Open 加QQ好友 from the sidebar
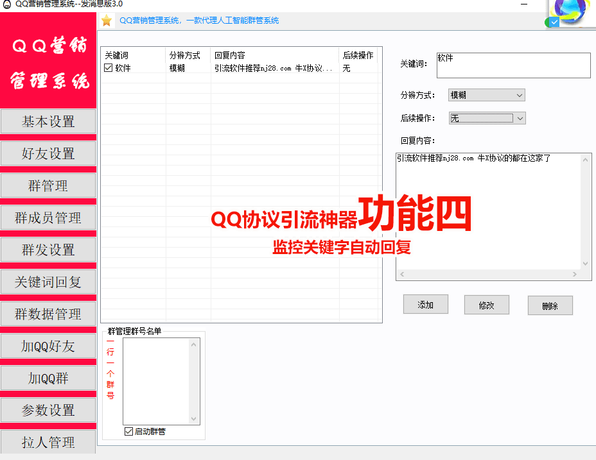The height and width of the screenshot is (460, 596). (x=48, y=346)
